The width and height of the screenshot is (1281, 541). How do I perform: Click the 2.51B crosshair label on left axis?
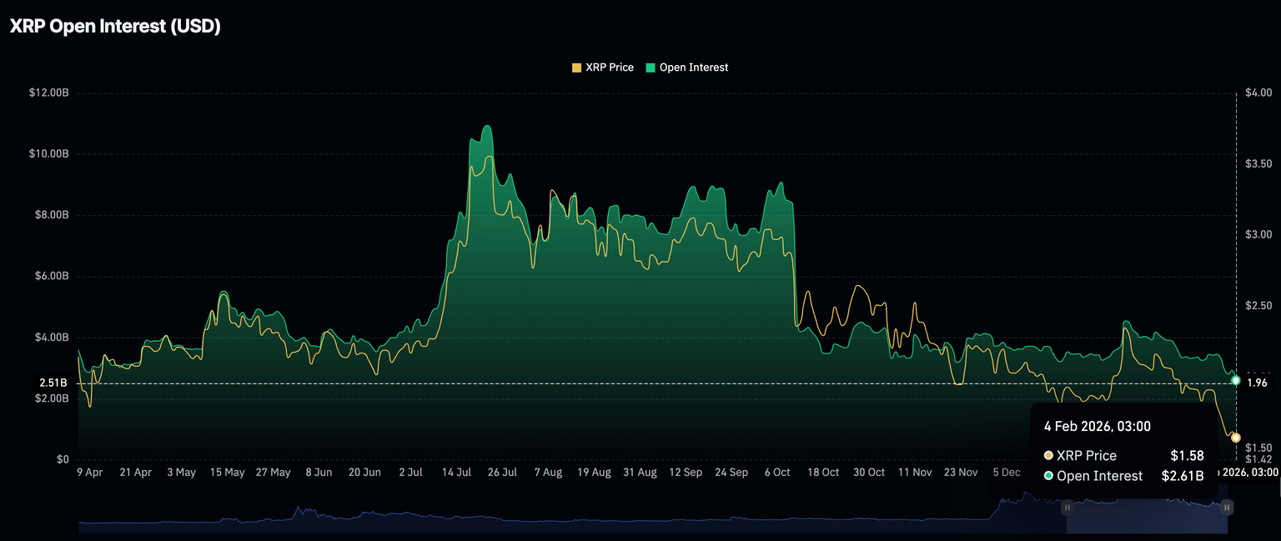tap(53, 383)
